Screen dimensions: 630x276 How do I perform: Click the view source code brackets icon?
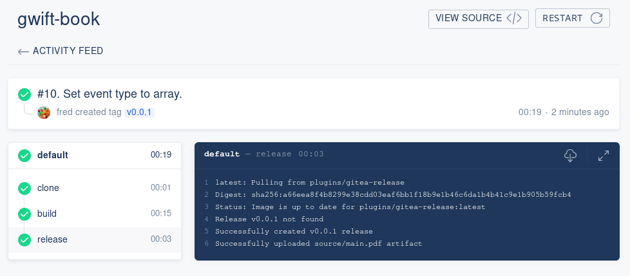pos(514,19)
